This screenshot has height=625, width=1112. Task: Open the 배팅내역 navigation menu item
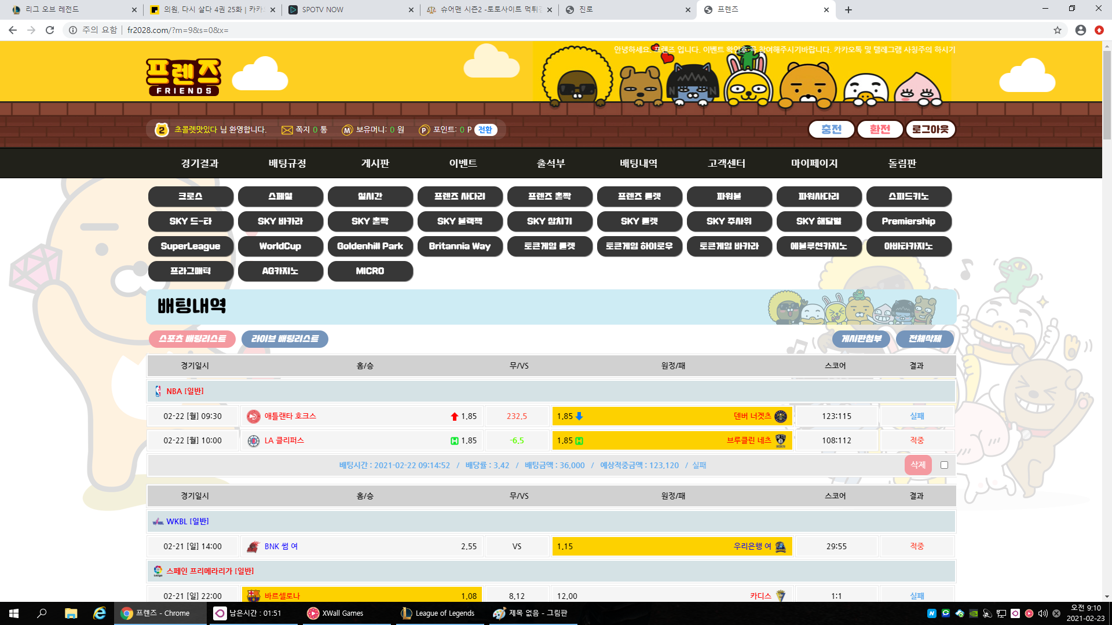638,164
